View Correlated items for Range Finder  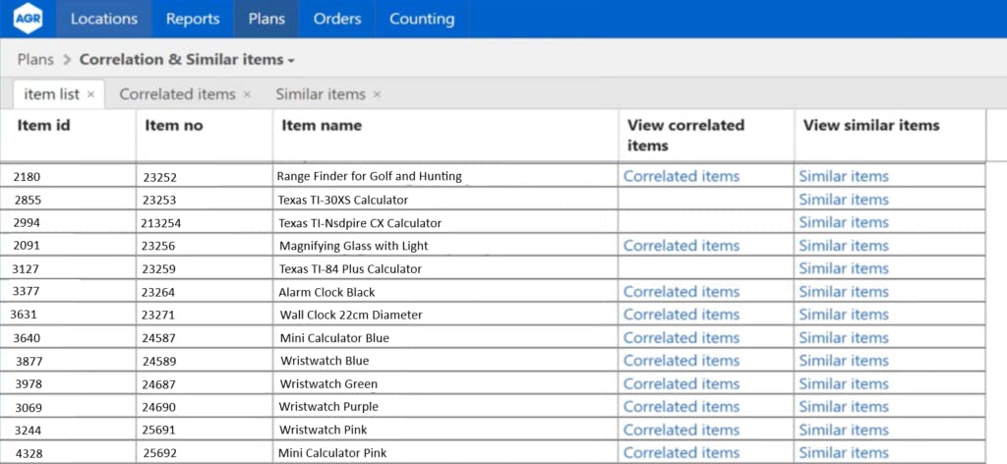click(681, 176)
